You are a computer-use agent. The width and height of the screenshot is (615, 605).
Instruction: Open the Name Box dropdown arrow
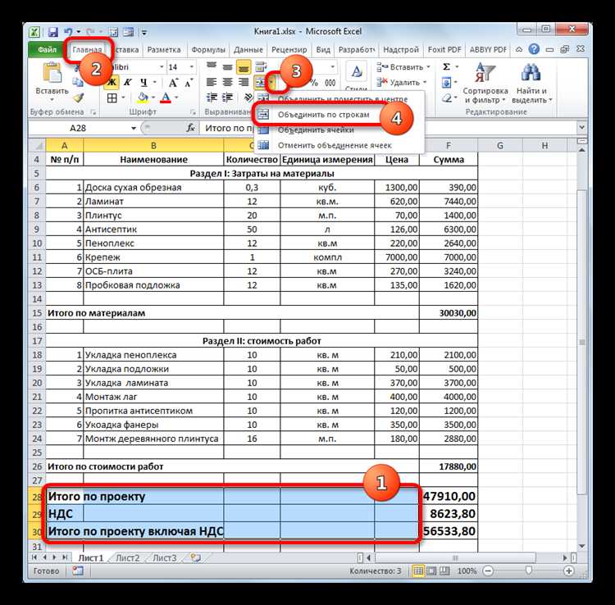point(134,128)
